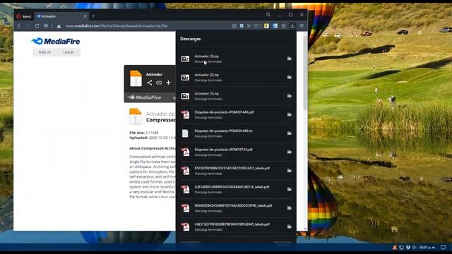
Task: Click 7z icon of Activador (1).zip
Action: coord(185,96)
